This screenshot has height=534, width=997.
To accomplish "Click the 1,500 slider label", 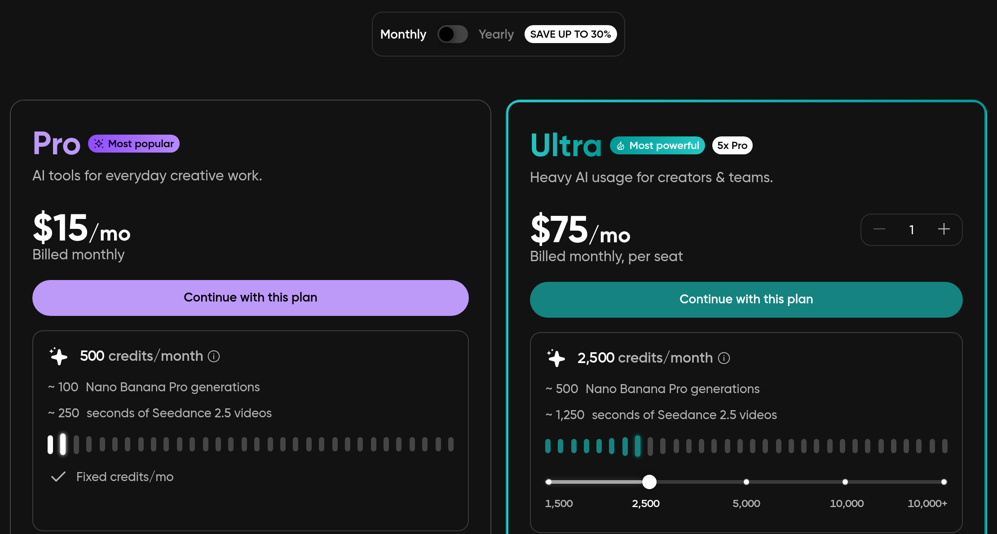I will coord(559,503).
